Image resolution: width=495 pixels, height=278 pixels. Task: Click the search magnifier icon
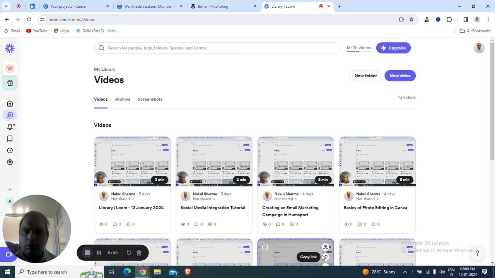click(x=101, y=48)
